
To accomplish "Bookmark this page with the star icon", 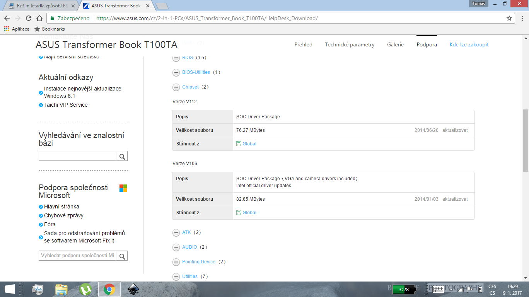I will tap(509, 18).
